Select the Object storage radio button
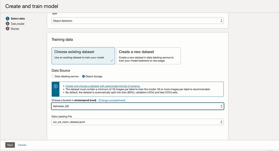This screenshot has width=279, height=151. pyautogui.click(x=83, y=76)
